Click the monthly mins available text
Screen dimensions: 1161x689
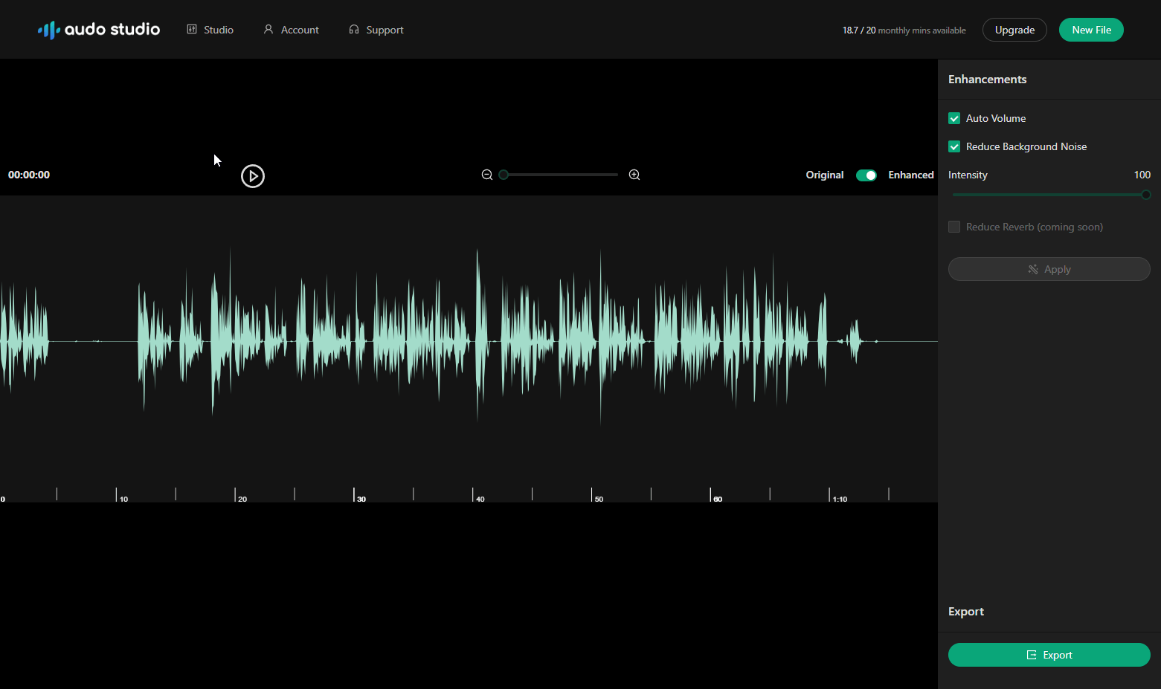coord(904,30)
